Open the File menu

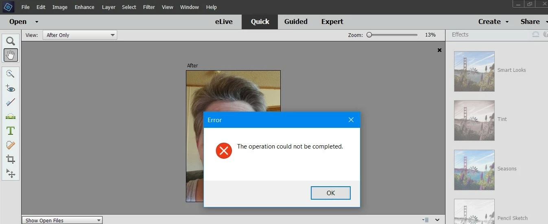tap(25, 7)
